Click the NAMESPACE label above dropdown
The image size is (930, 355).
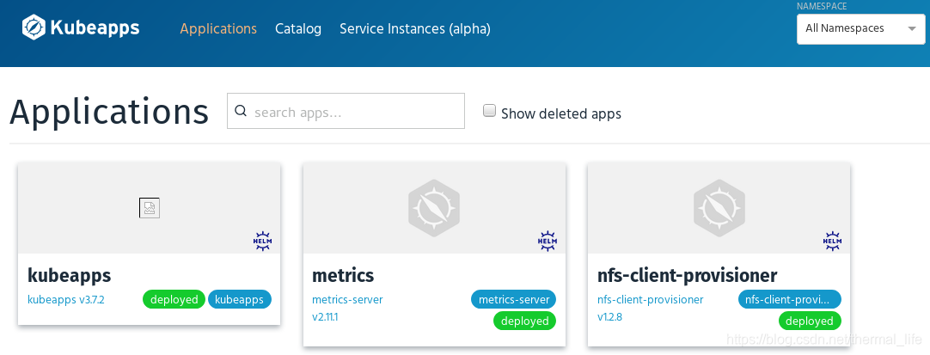tap(822, 6)
